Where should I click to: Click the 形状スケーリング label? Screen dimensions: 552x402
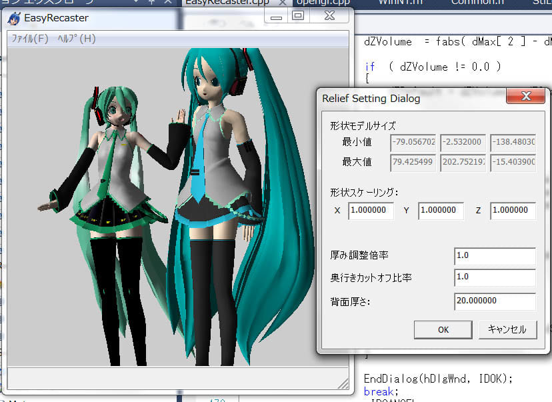364,193
